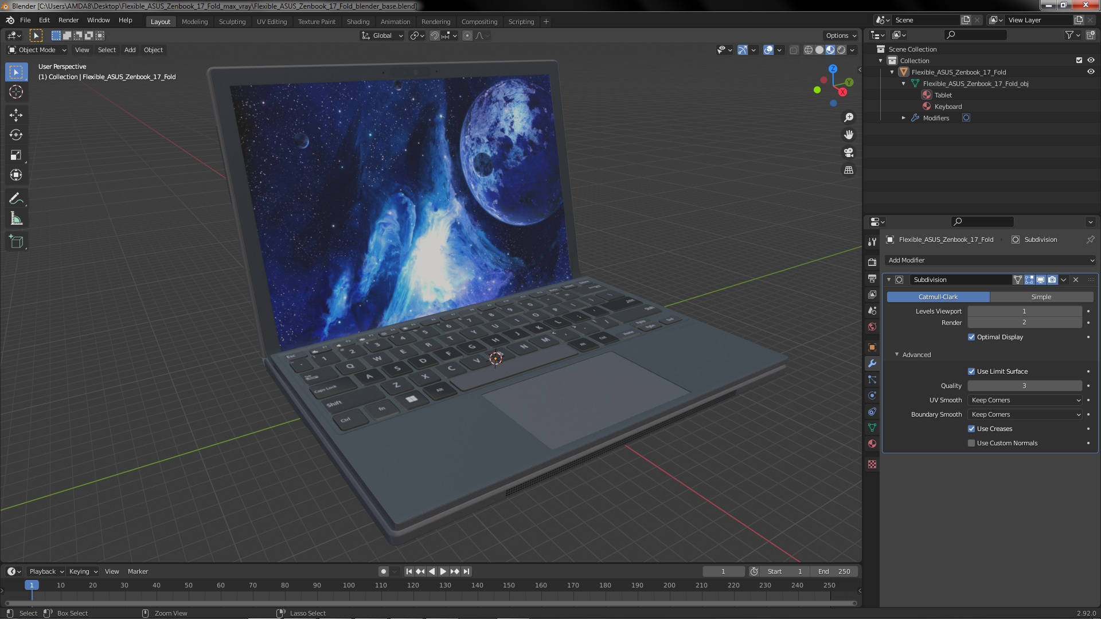Select the Scale tool

pos(16,155)
